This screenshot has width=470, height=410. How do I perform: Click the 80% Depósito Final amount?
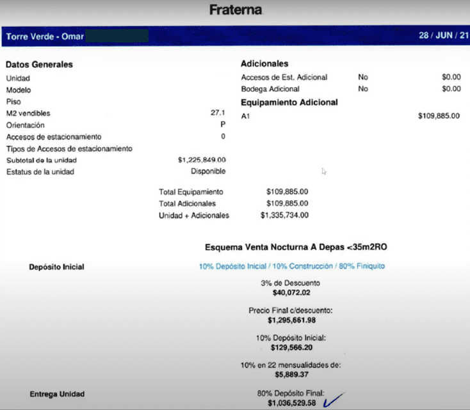pos(291,403)
